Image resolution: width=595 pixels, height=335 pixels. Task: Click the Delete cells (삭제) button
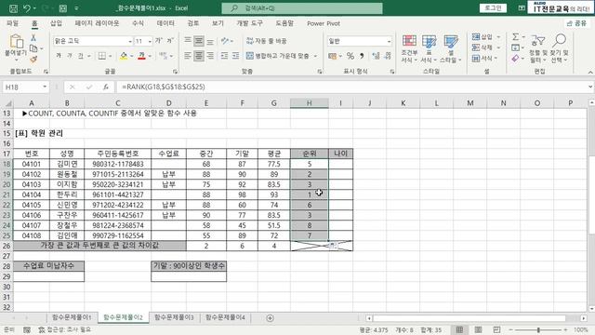(483, 47)
